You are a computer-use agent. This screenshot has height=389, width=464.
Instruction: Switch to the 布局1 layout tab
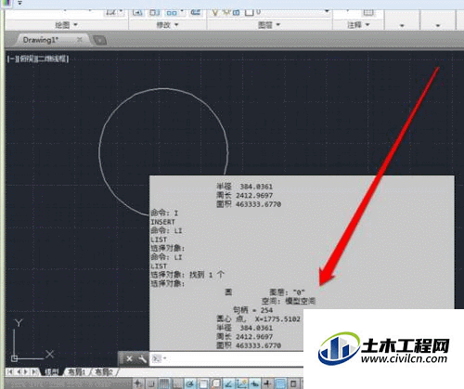[76, 372]
